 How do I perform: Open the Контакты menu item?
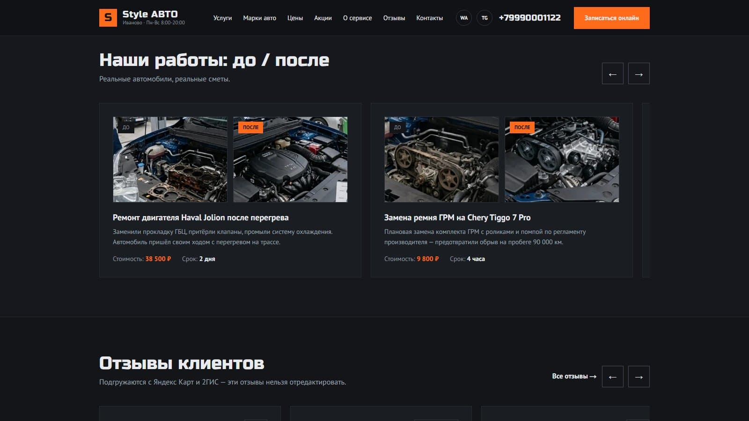(x=429, y=18)
